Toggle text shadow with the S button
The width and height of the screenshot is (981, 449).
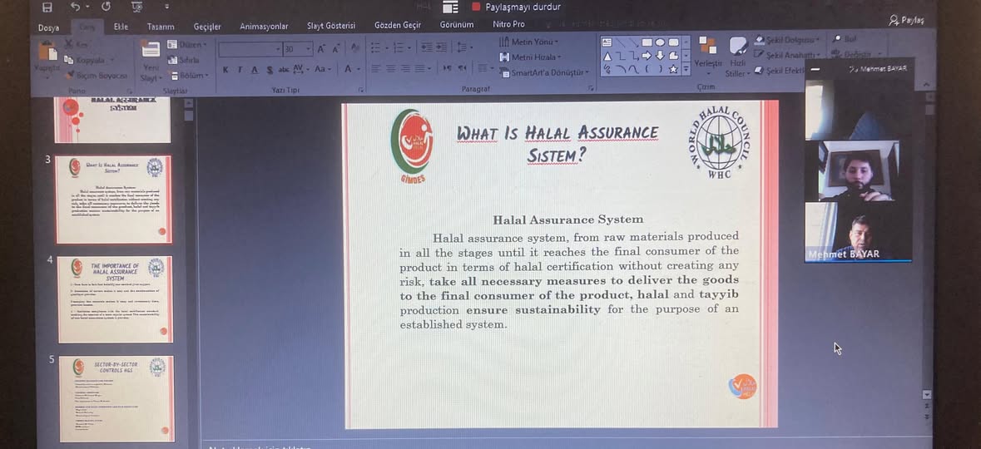pyautogui.click(x=270, y=69)
